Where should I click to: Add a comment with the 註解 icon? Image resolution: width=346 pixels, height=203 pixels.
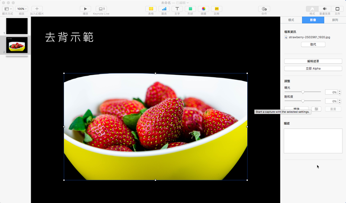pyautogui.click(x=217, y=9)
